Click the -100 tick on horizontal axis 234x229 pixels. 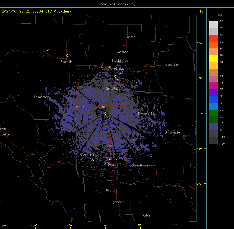pos(34,225)
